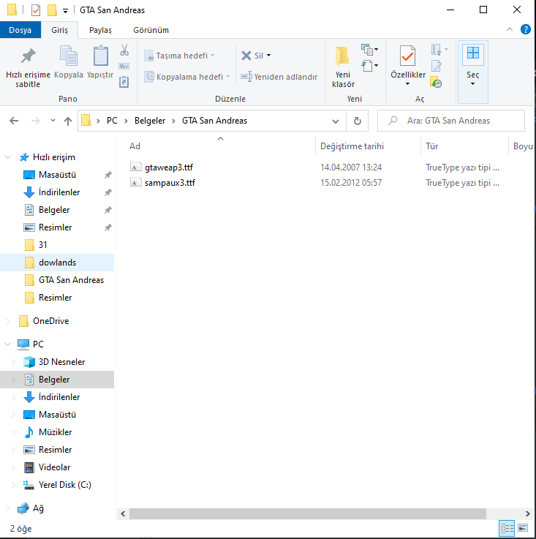Click the scissors cut icon

pos(124,50)
